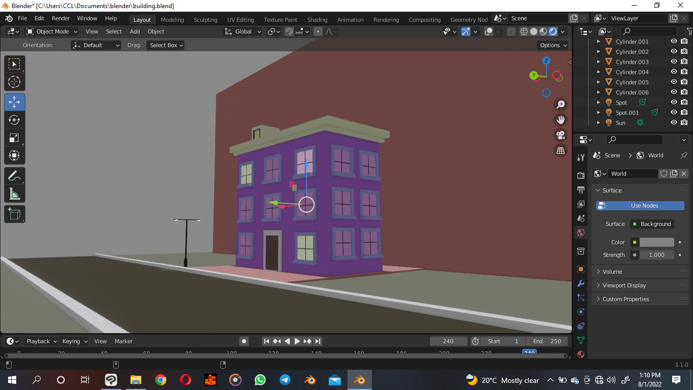Image resolution: width=693 pixels, height=390 pixels.
Task: Open Drag Select Box dropdown
Action: pyautogui.click(x=165, y=45)
